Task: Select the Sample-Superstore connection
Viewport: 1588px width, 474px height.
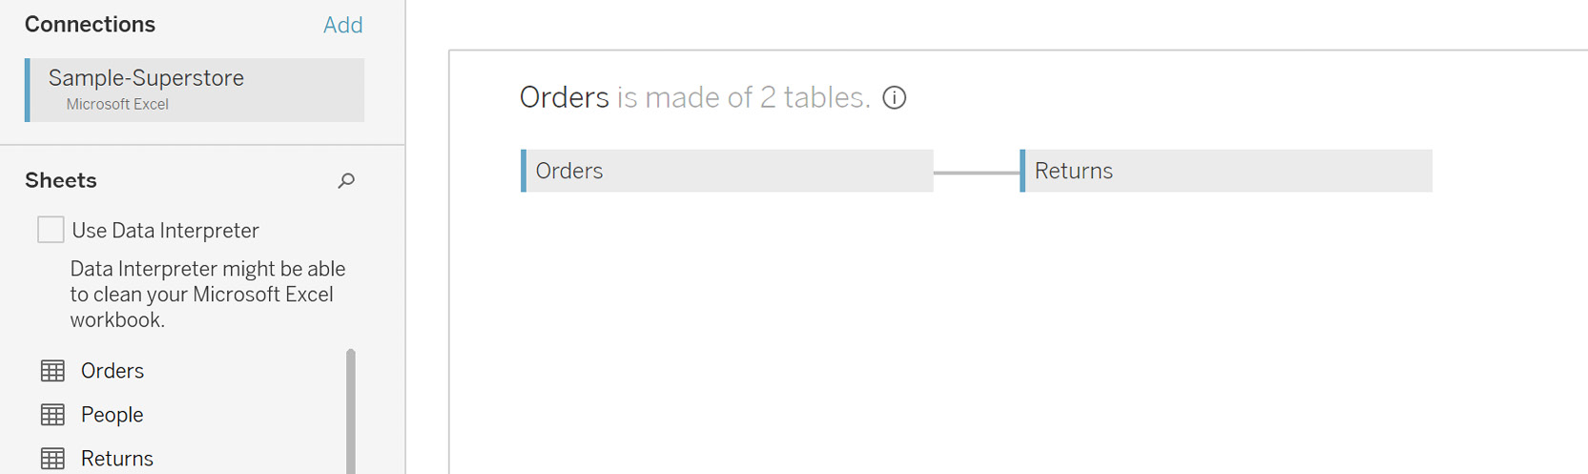Action: [x=195, y=90]
